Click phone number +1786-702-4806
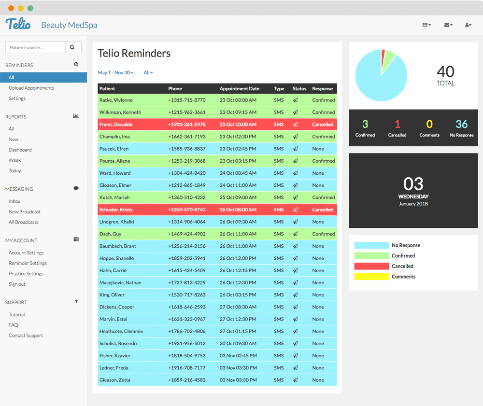The image size is (483, 406). pos(186,332)
